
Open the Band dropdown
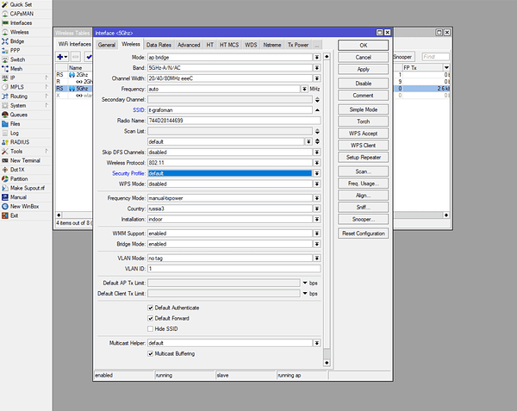coord(317,66)
